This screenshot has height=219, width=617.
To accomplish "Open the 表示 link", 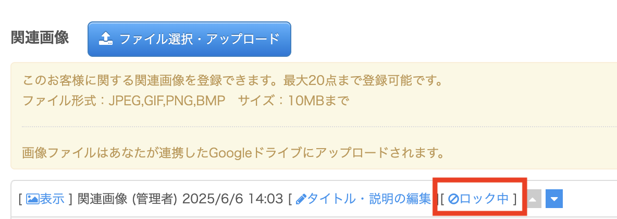I will pyautogui.click(x=52, y=199).
